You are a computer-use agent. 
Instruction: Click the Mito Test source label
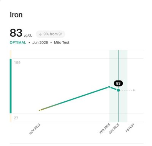click(x=62, y=42)
